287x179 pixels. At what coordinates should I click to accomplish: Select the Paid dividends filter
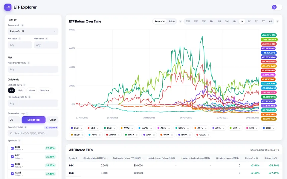coord(21,90)
